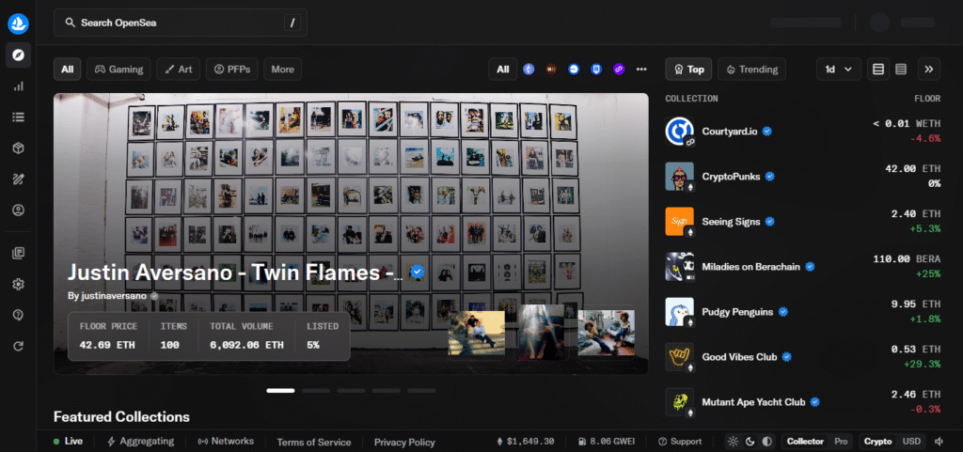Viewport: 963px width, 452px height.
Task: Open the cube drops icon in sidebar
Action: [x=19, y=148]
